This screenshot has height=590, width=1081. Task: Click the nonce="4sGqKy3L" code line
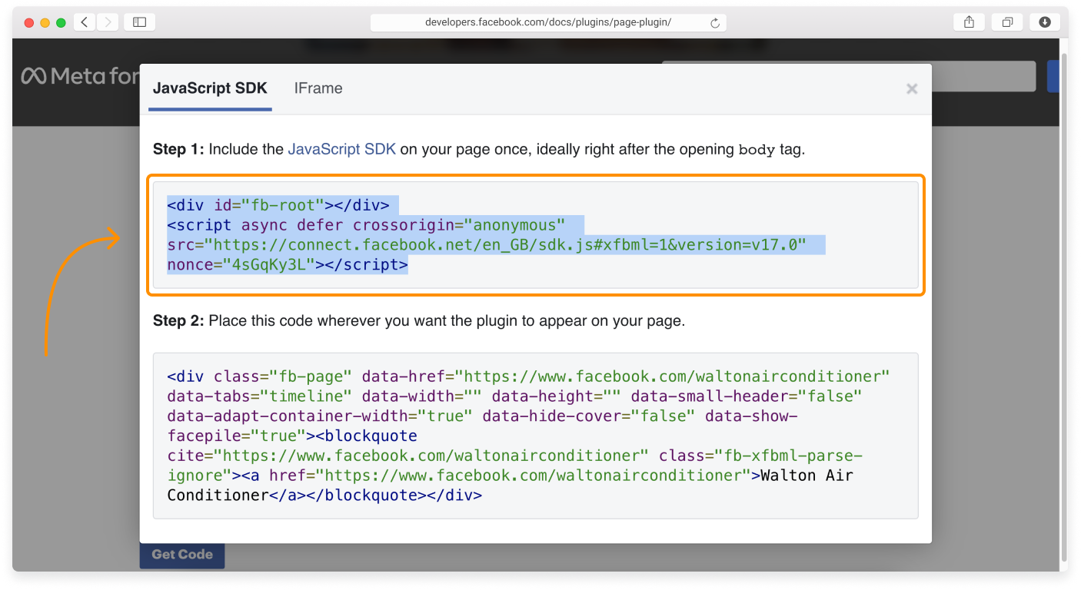pos(288,265)
